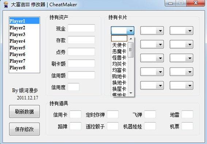Open the third-row middle-column card dropdown
The image size is (207, 144).
(152, 58)
